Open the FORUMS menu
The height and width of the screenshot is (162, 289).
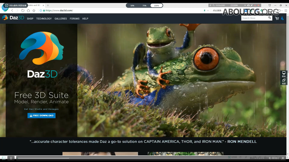[75, 18]
